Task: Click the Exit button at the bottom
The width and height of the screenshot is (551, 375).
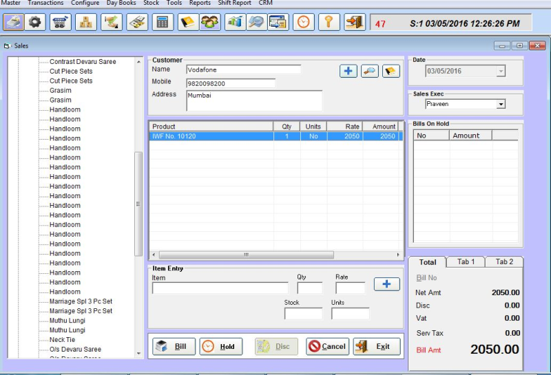Action: (377, 347)
